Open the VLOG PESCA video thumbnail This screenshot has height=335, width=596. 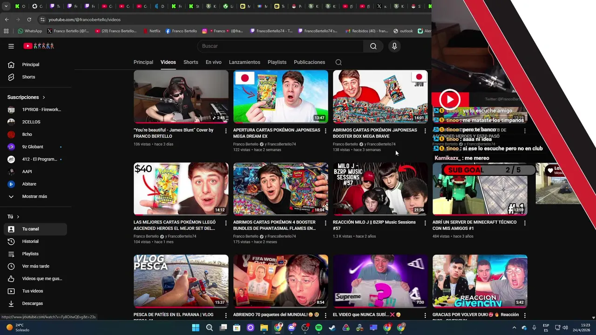(x=181, y=281)
